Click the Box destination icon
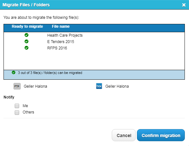 point(99,86)
